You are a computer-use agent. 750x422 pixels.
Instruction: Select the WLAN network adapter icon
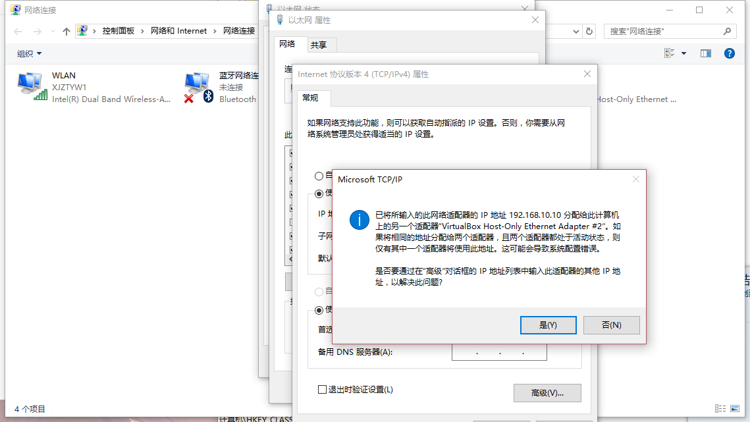[x=32, y=87]
